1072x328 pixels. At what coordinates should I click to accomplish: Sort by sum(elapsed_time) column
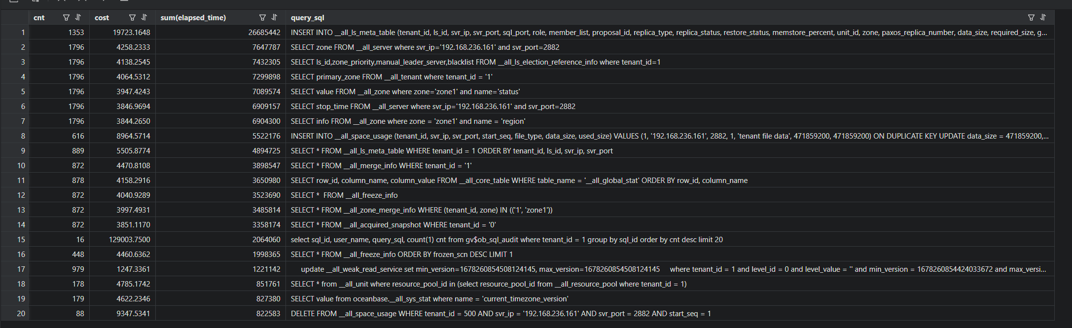pos(274,17)
